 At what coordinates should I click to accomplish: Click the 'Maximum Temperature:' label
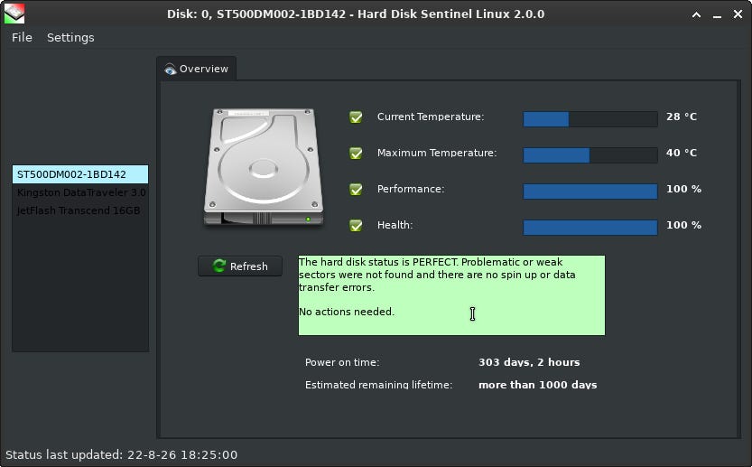[x=436, y=153]
